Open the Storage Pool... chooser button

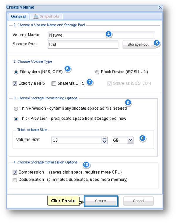pos(139,45)
